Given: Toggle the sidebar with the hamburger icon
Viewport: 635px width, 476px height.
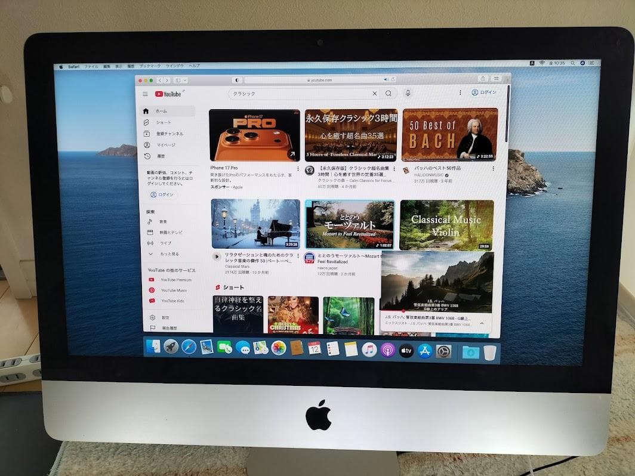Looking at the screenshot, I should [144, 94].
